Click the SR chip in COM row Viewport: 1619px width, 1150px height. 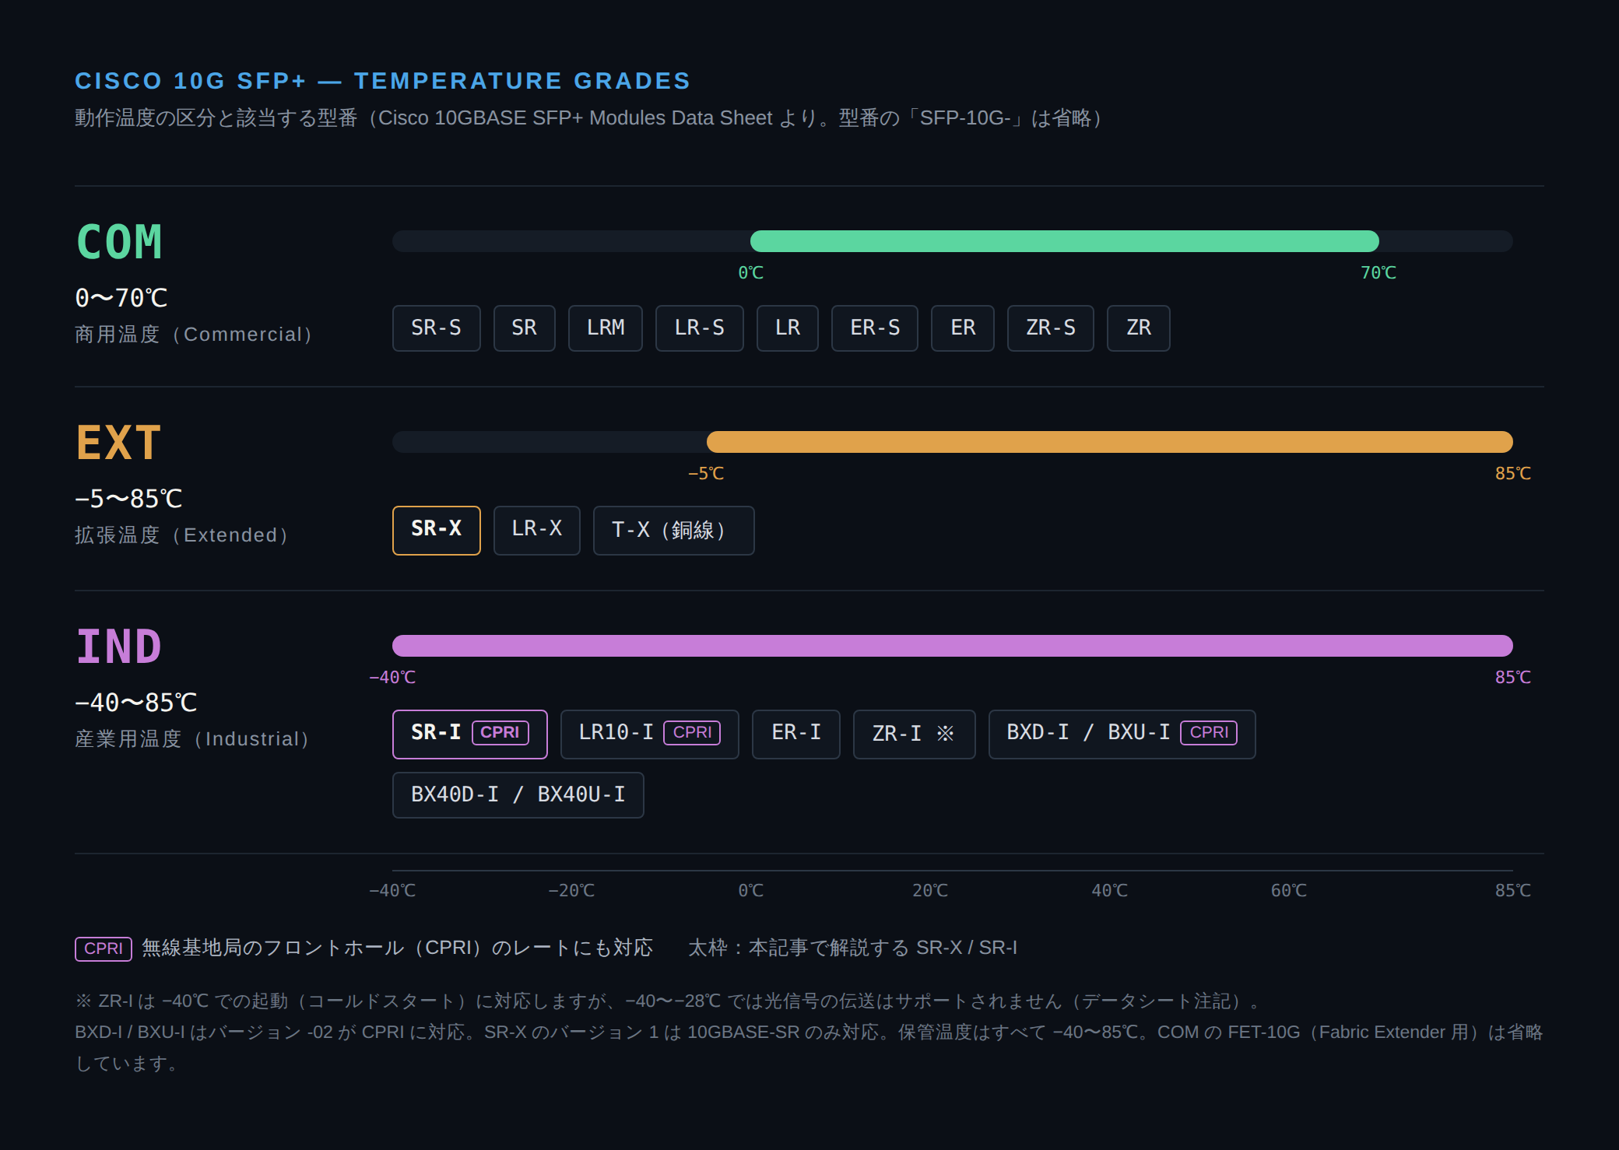point(524,328)
